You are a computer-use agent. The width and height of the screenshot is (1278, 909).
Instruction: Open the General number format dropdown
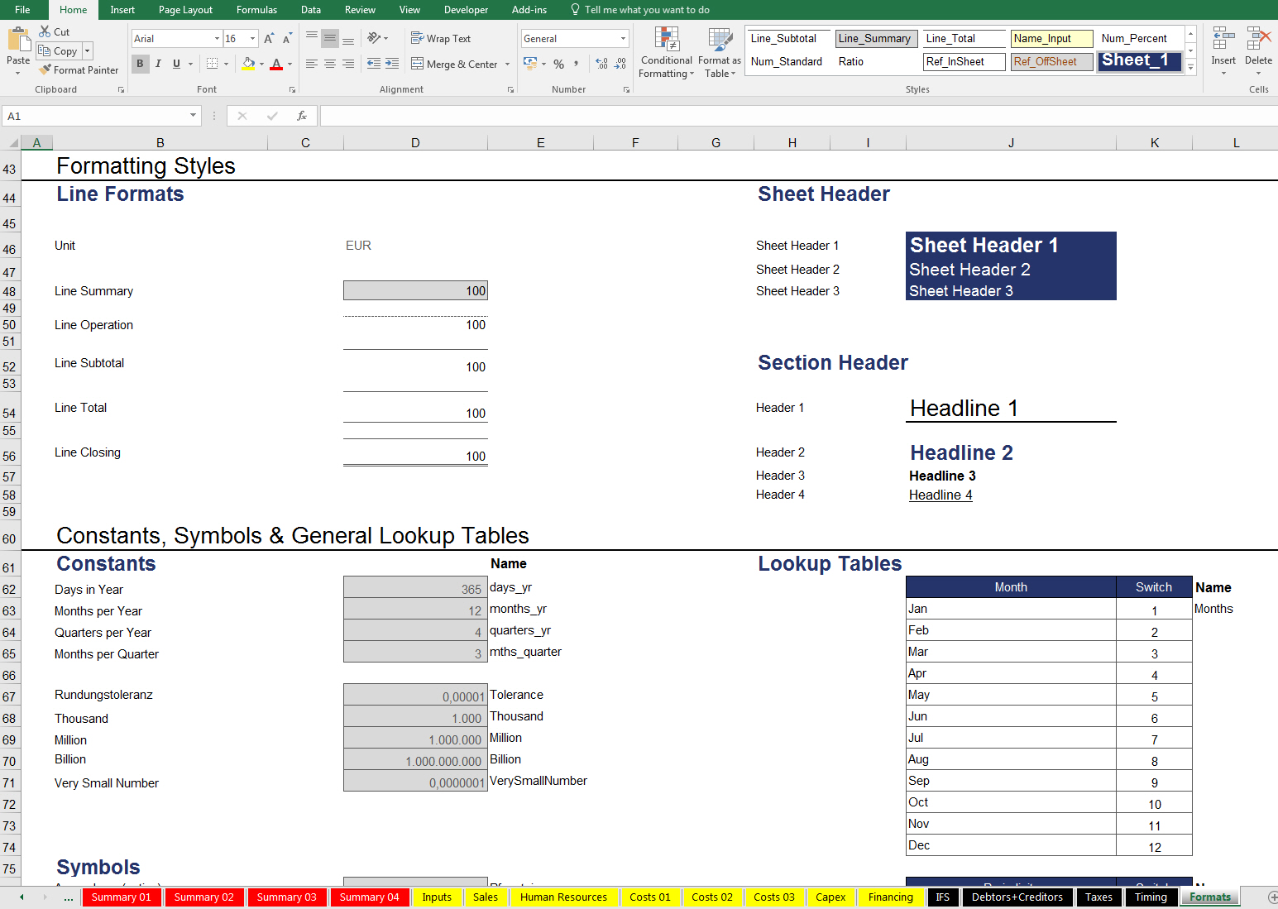[622, 38]
